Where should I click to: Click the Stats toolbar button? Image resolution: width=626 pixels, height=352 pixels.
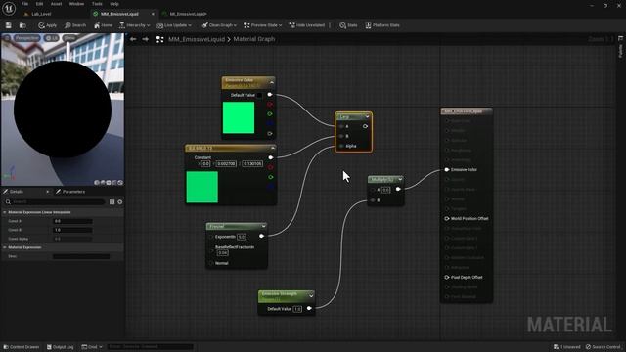coord(348,25)
